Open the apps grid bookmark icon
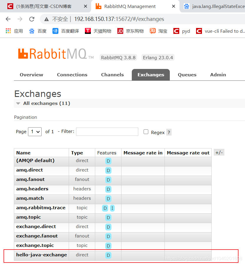 point(8,31)
